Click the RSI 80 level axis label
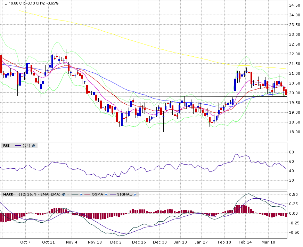This screenshot has width=303, height=247. [292, 152]
